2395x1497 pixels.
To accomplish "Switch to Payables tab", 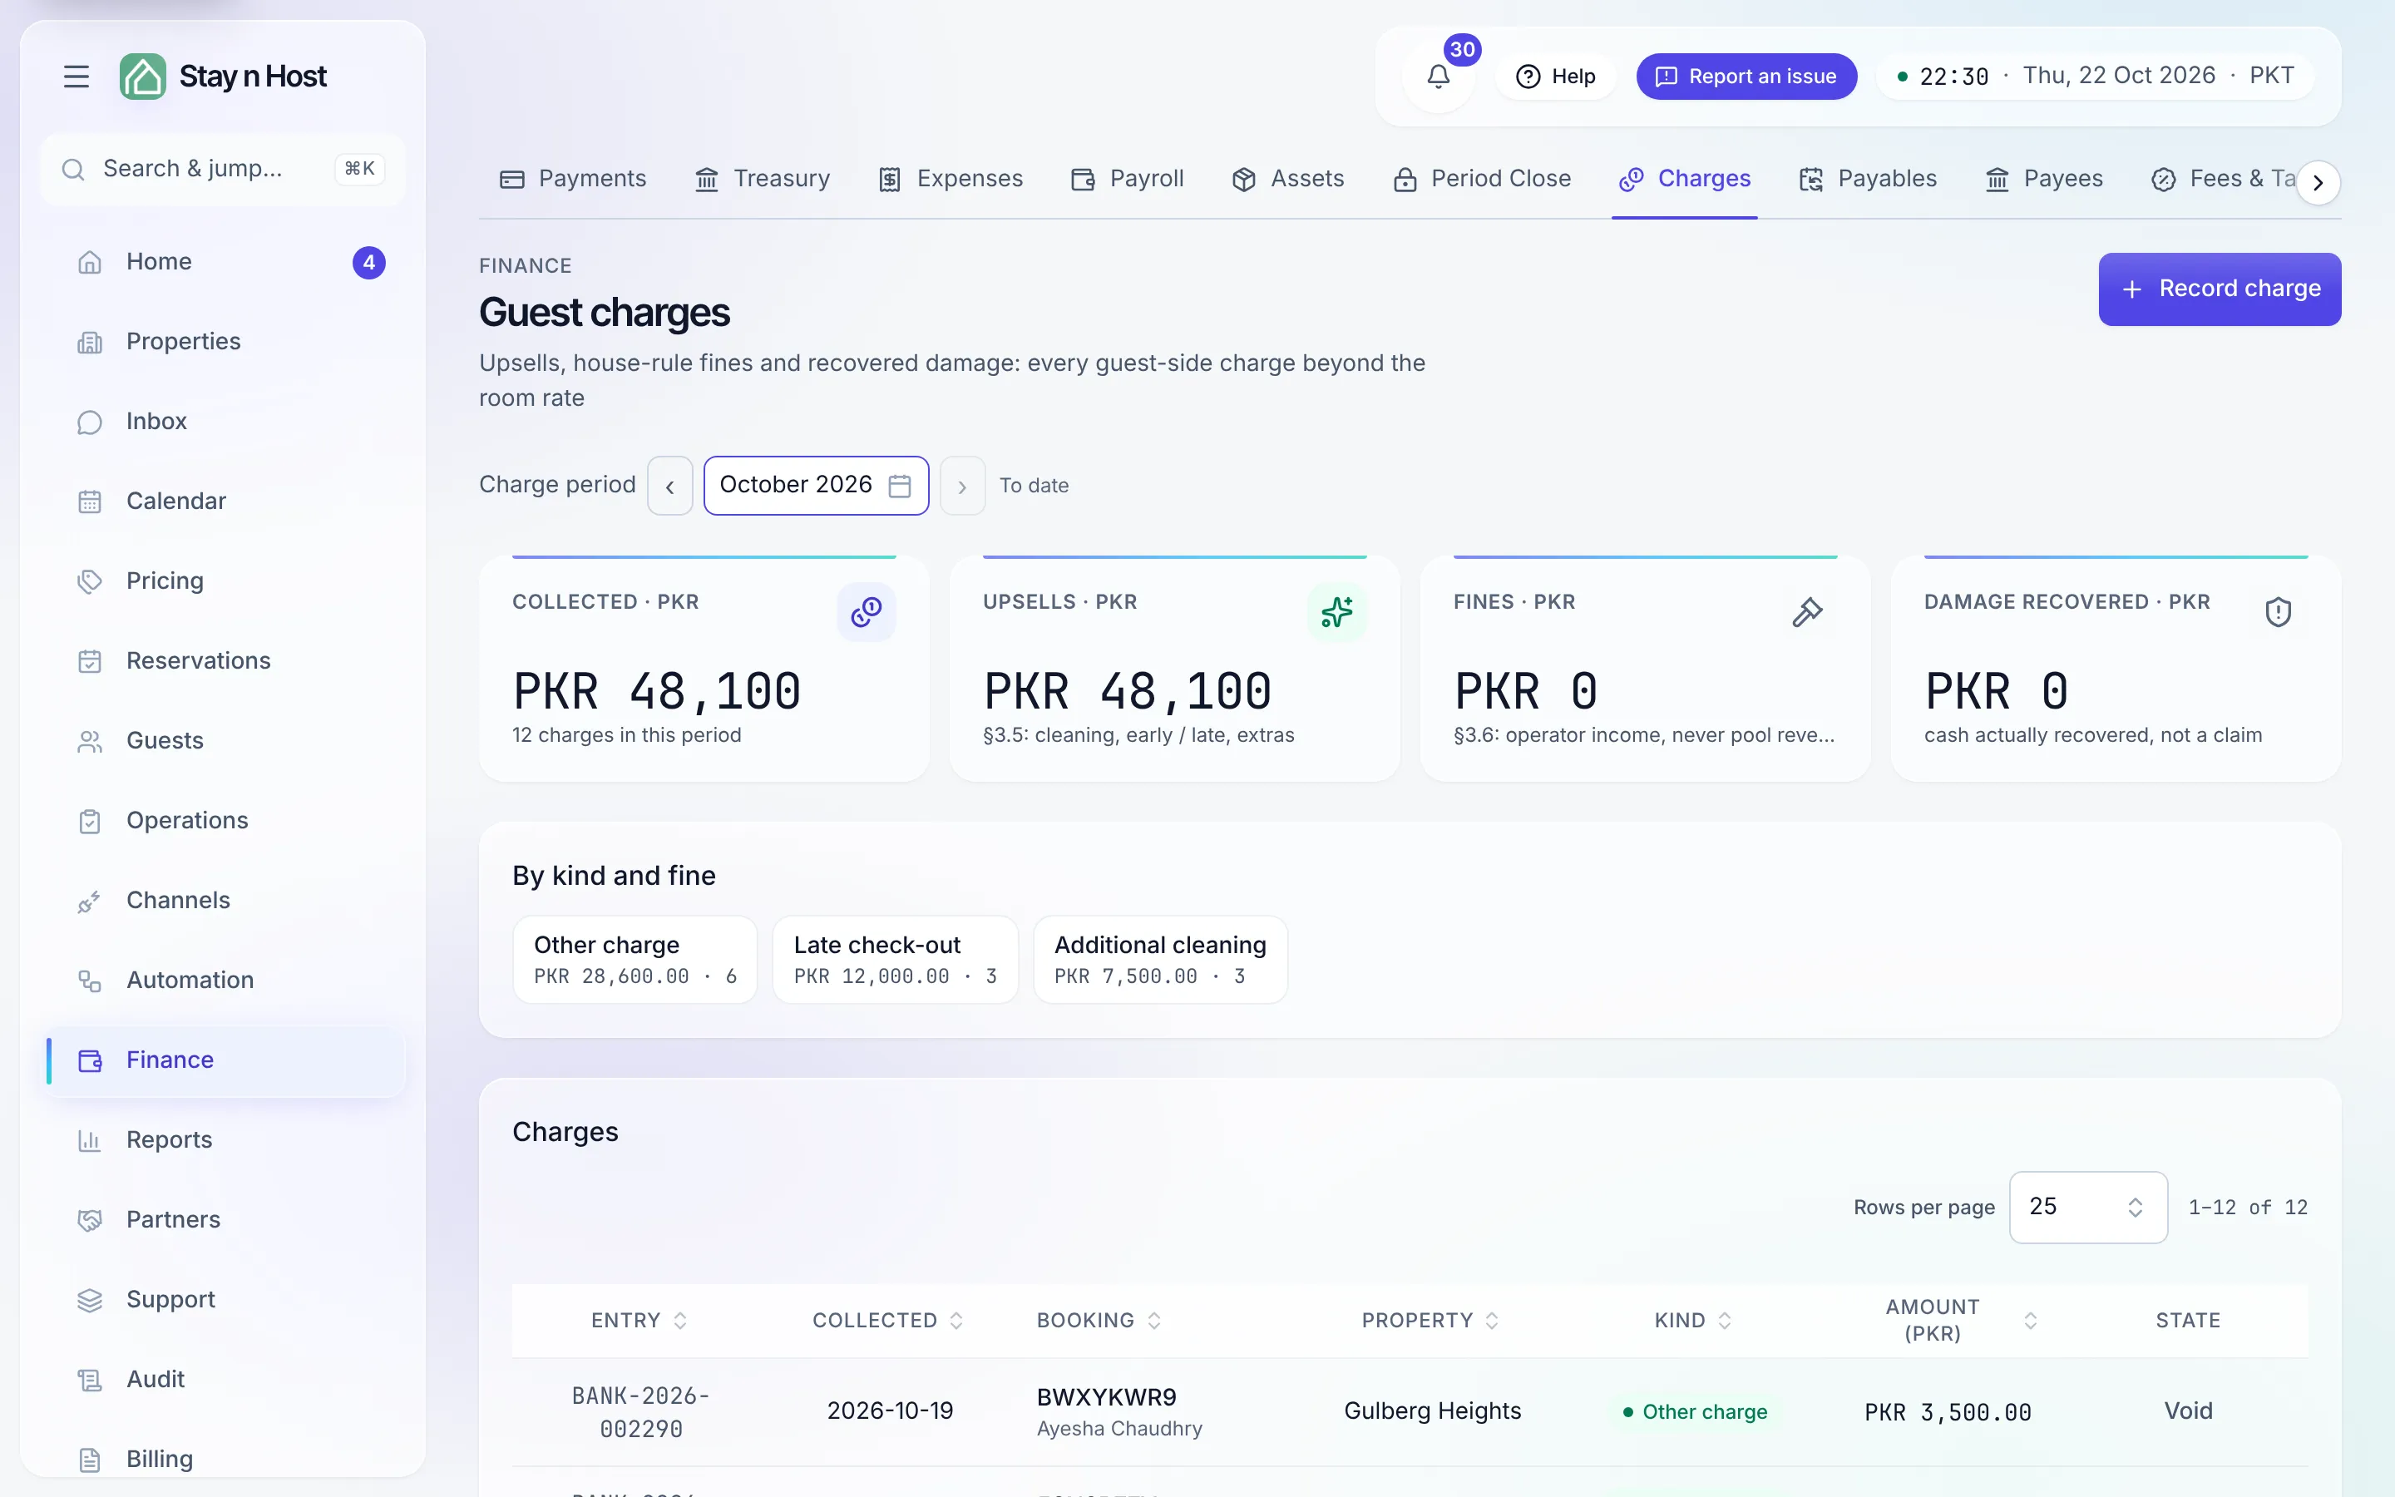I will [x=1868, y=179].
